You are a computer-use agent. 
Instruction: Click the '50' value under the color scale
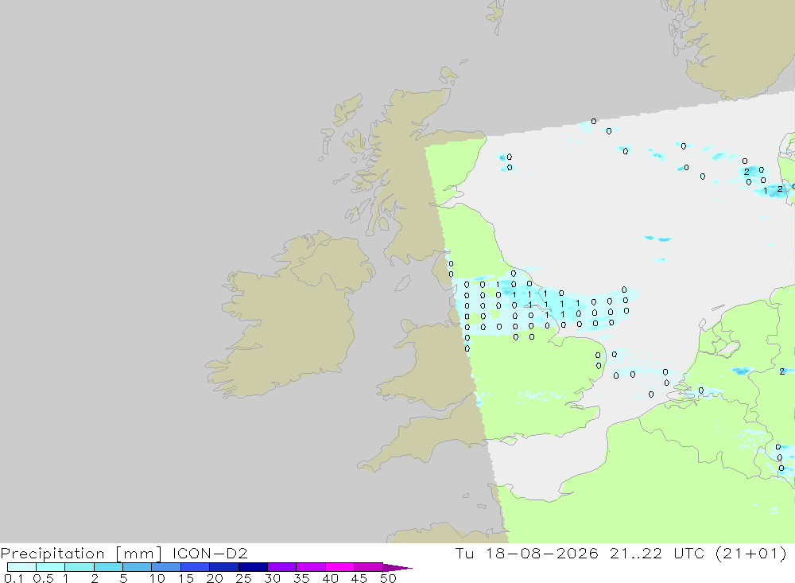click(388, 578)
